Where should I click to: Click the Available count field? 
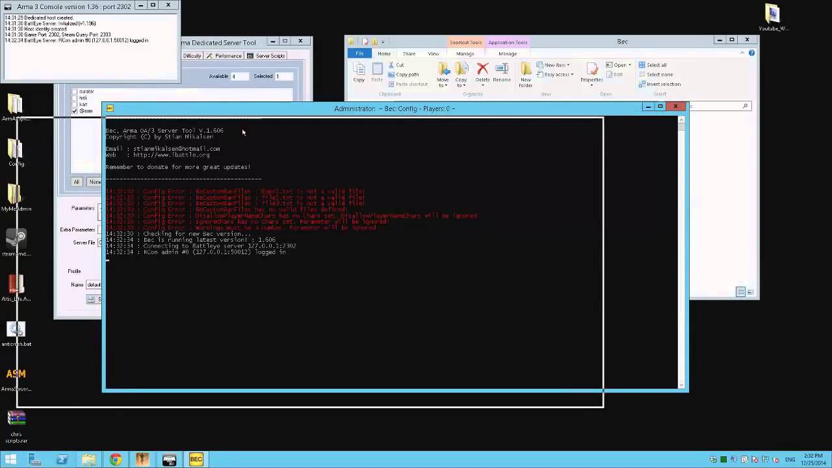(239, 76)
